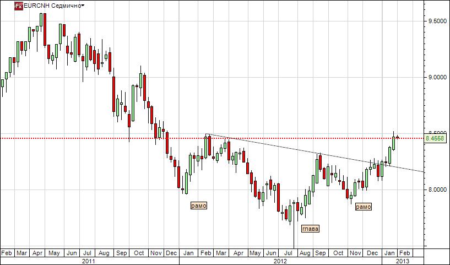
Task: Click the 2013 year label on time axis
Action: click(x=403, y=261)
